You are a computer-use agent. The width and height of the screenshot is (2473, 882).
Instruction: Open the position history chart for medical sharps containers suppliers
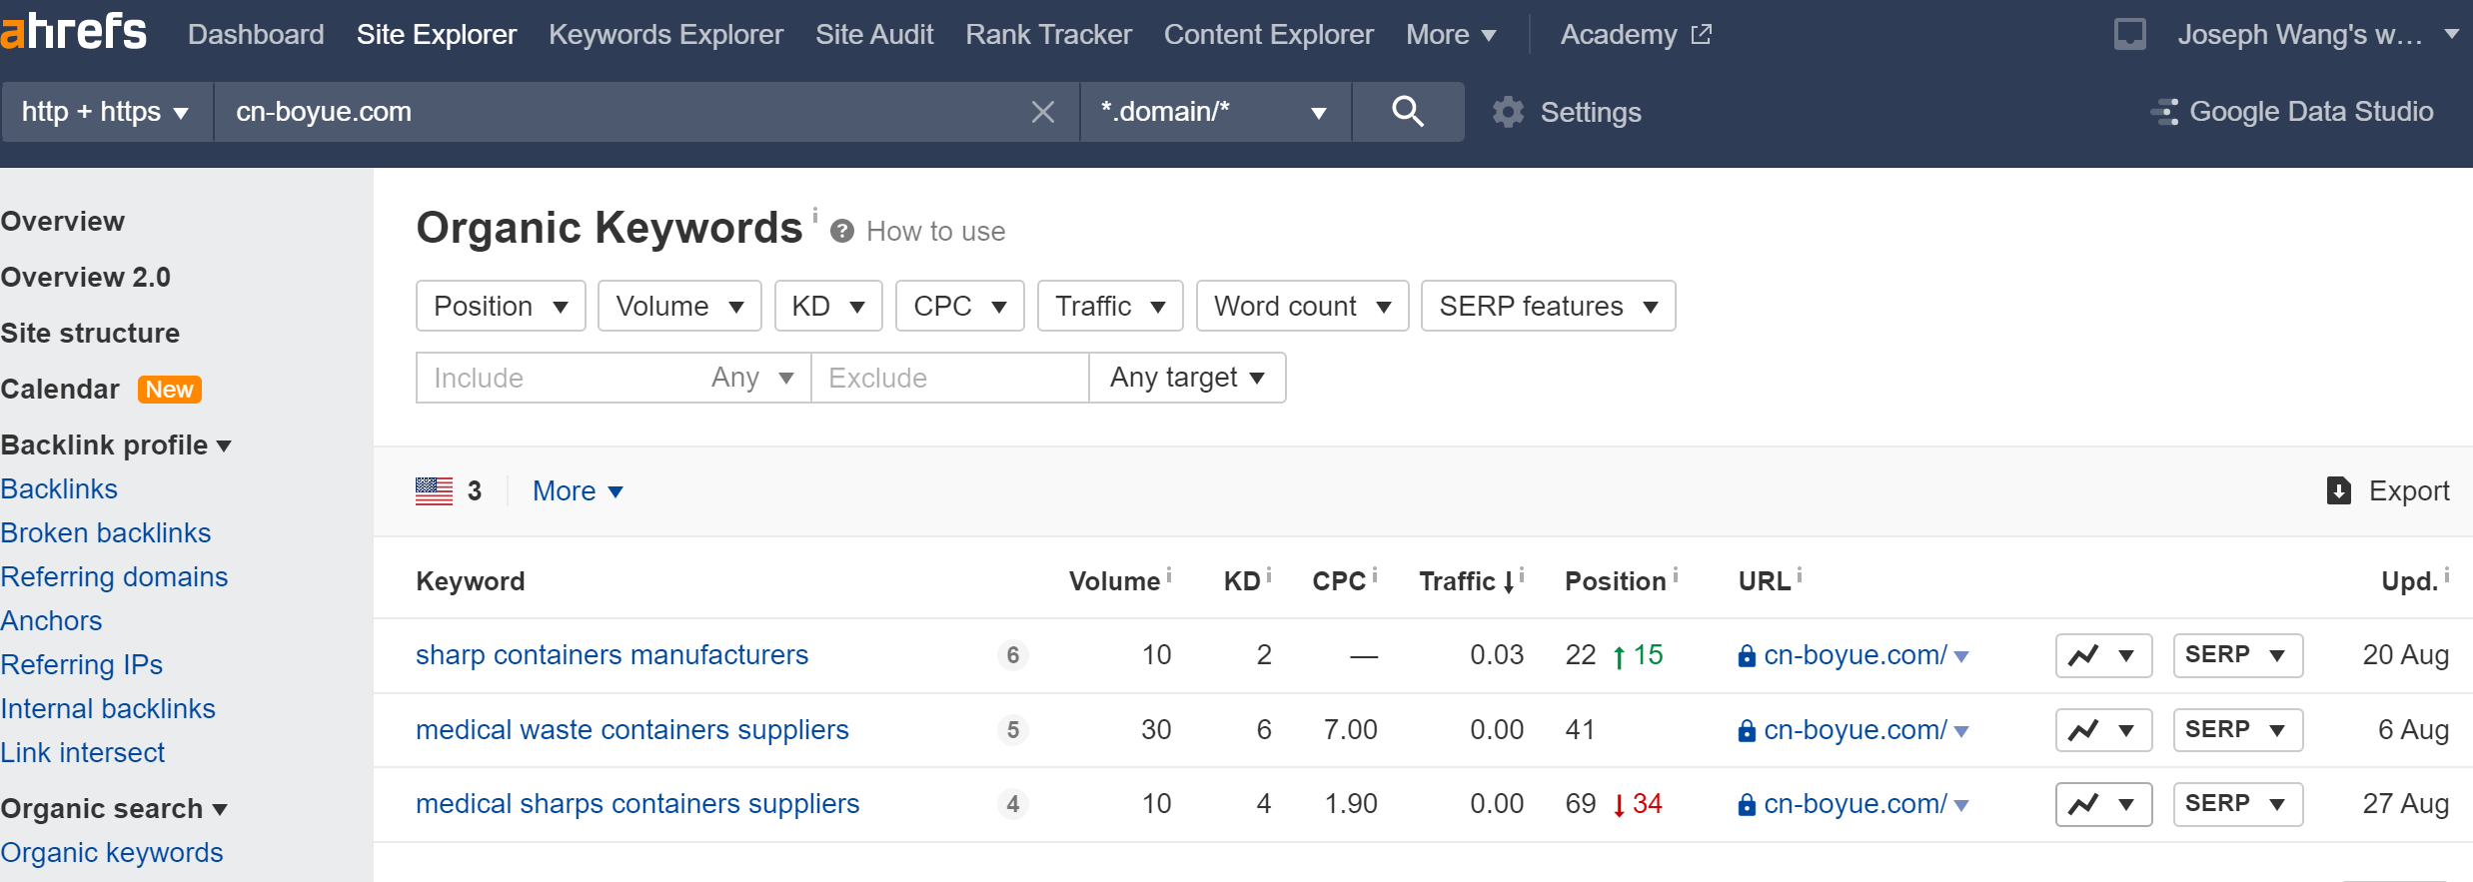(2103, 804)
